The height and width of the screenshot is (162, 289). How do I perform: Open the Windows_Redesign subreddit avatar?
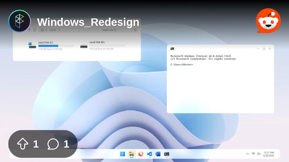coord(20,21)
